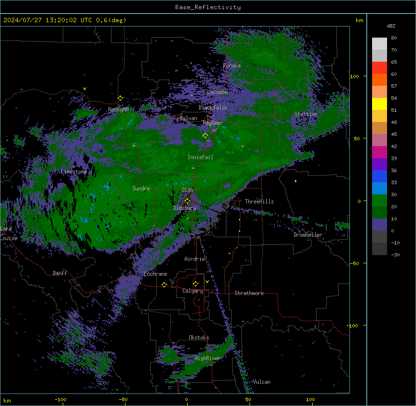This screenshot has width=416, height=406.
Task: Click the Cochrane label
Action: [x=155, y=274]
